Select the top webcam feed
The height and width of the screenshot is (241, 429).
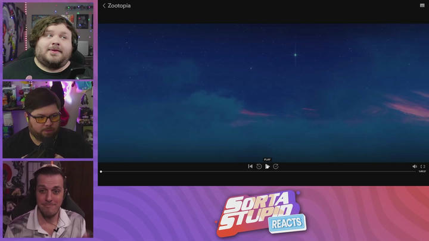[48, 41]
